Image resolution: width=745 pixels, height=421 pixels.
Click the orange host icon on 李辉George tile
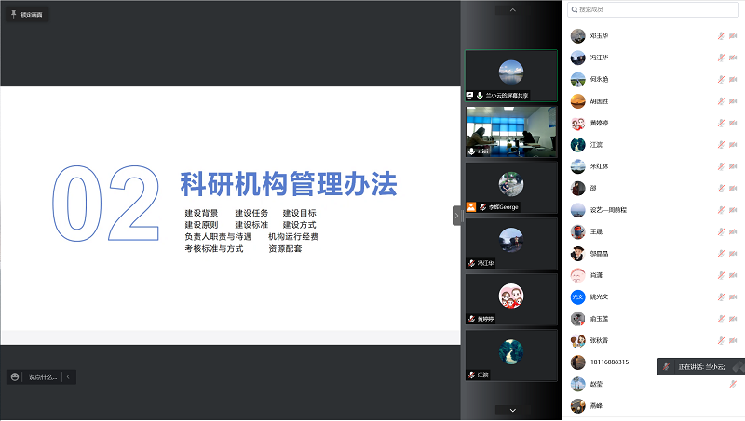(471, 206)
